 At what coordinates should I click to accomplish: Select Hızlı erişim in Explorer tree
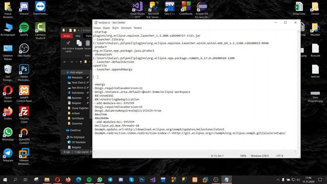76,73
